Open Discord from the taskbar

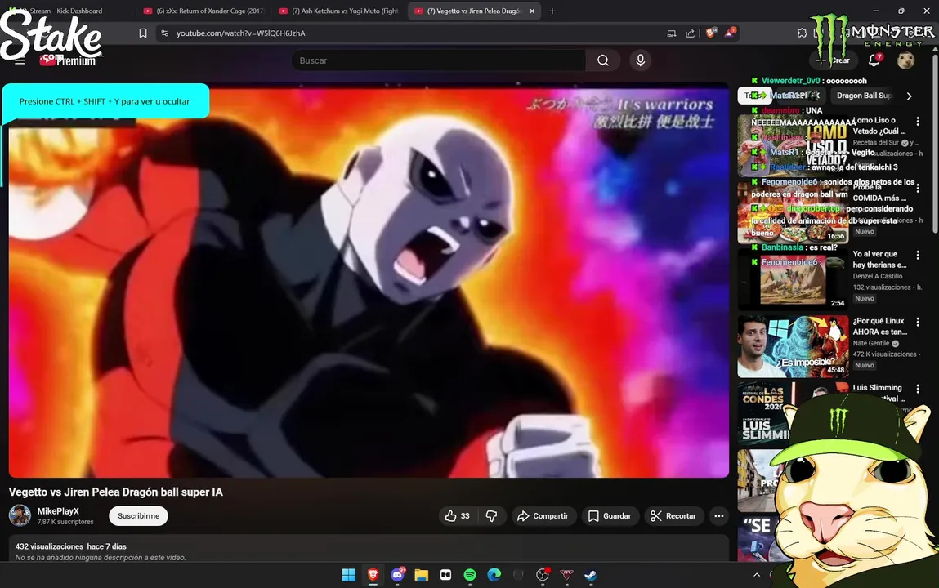398,575
